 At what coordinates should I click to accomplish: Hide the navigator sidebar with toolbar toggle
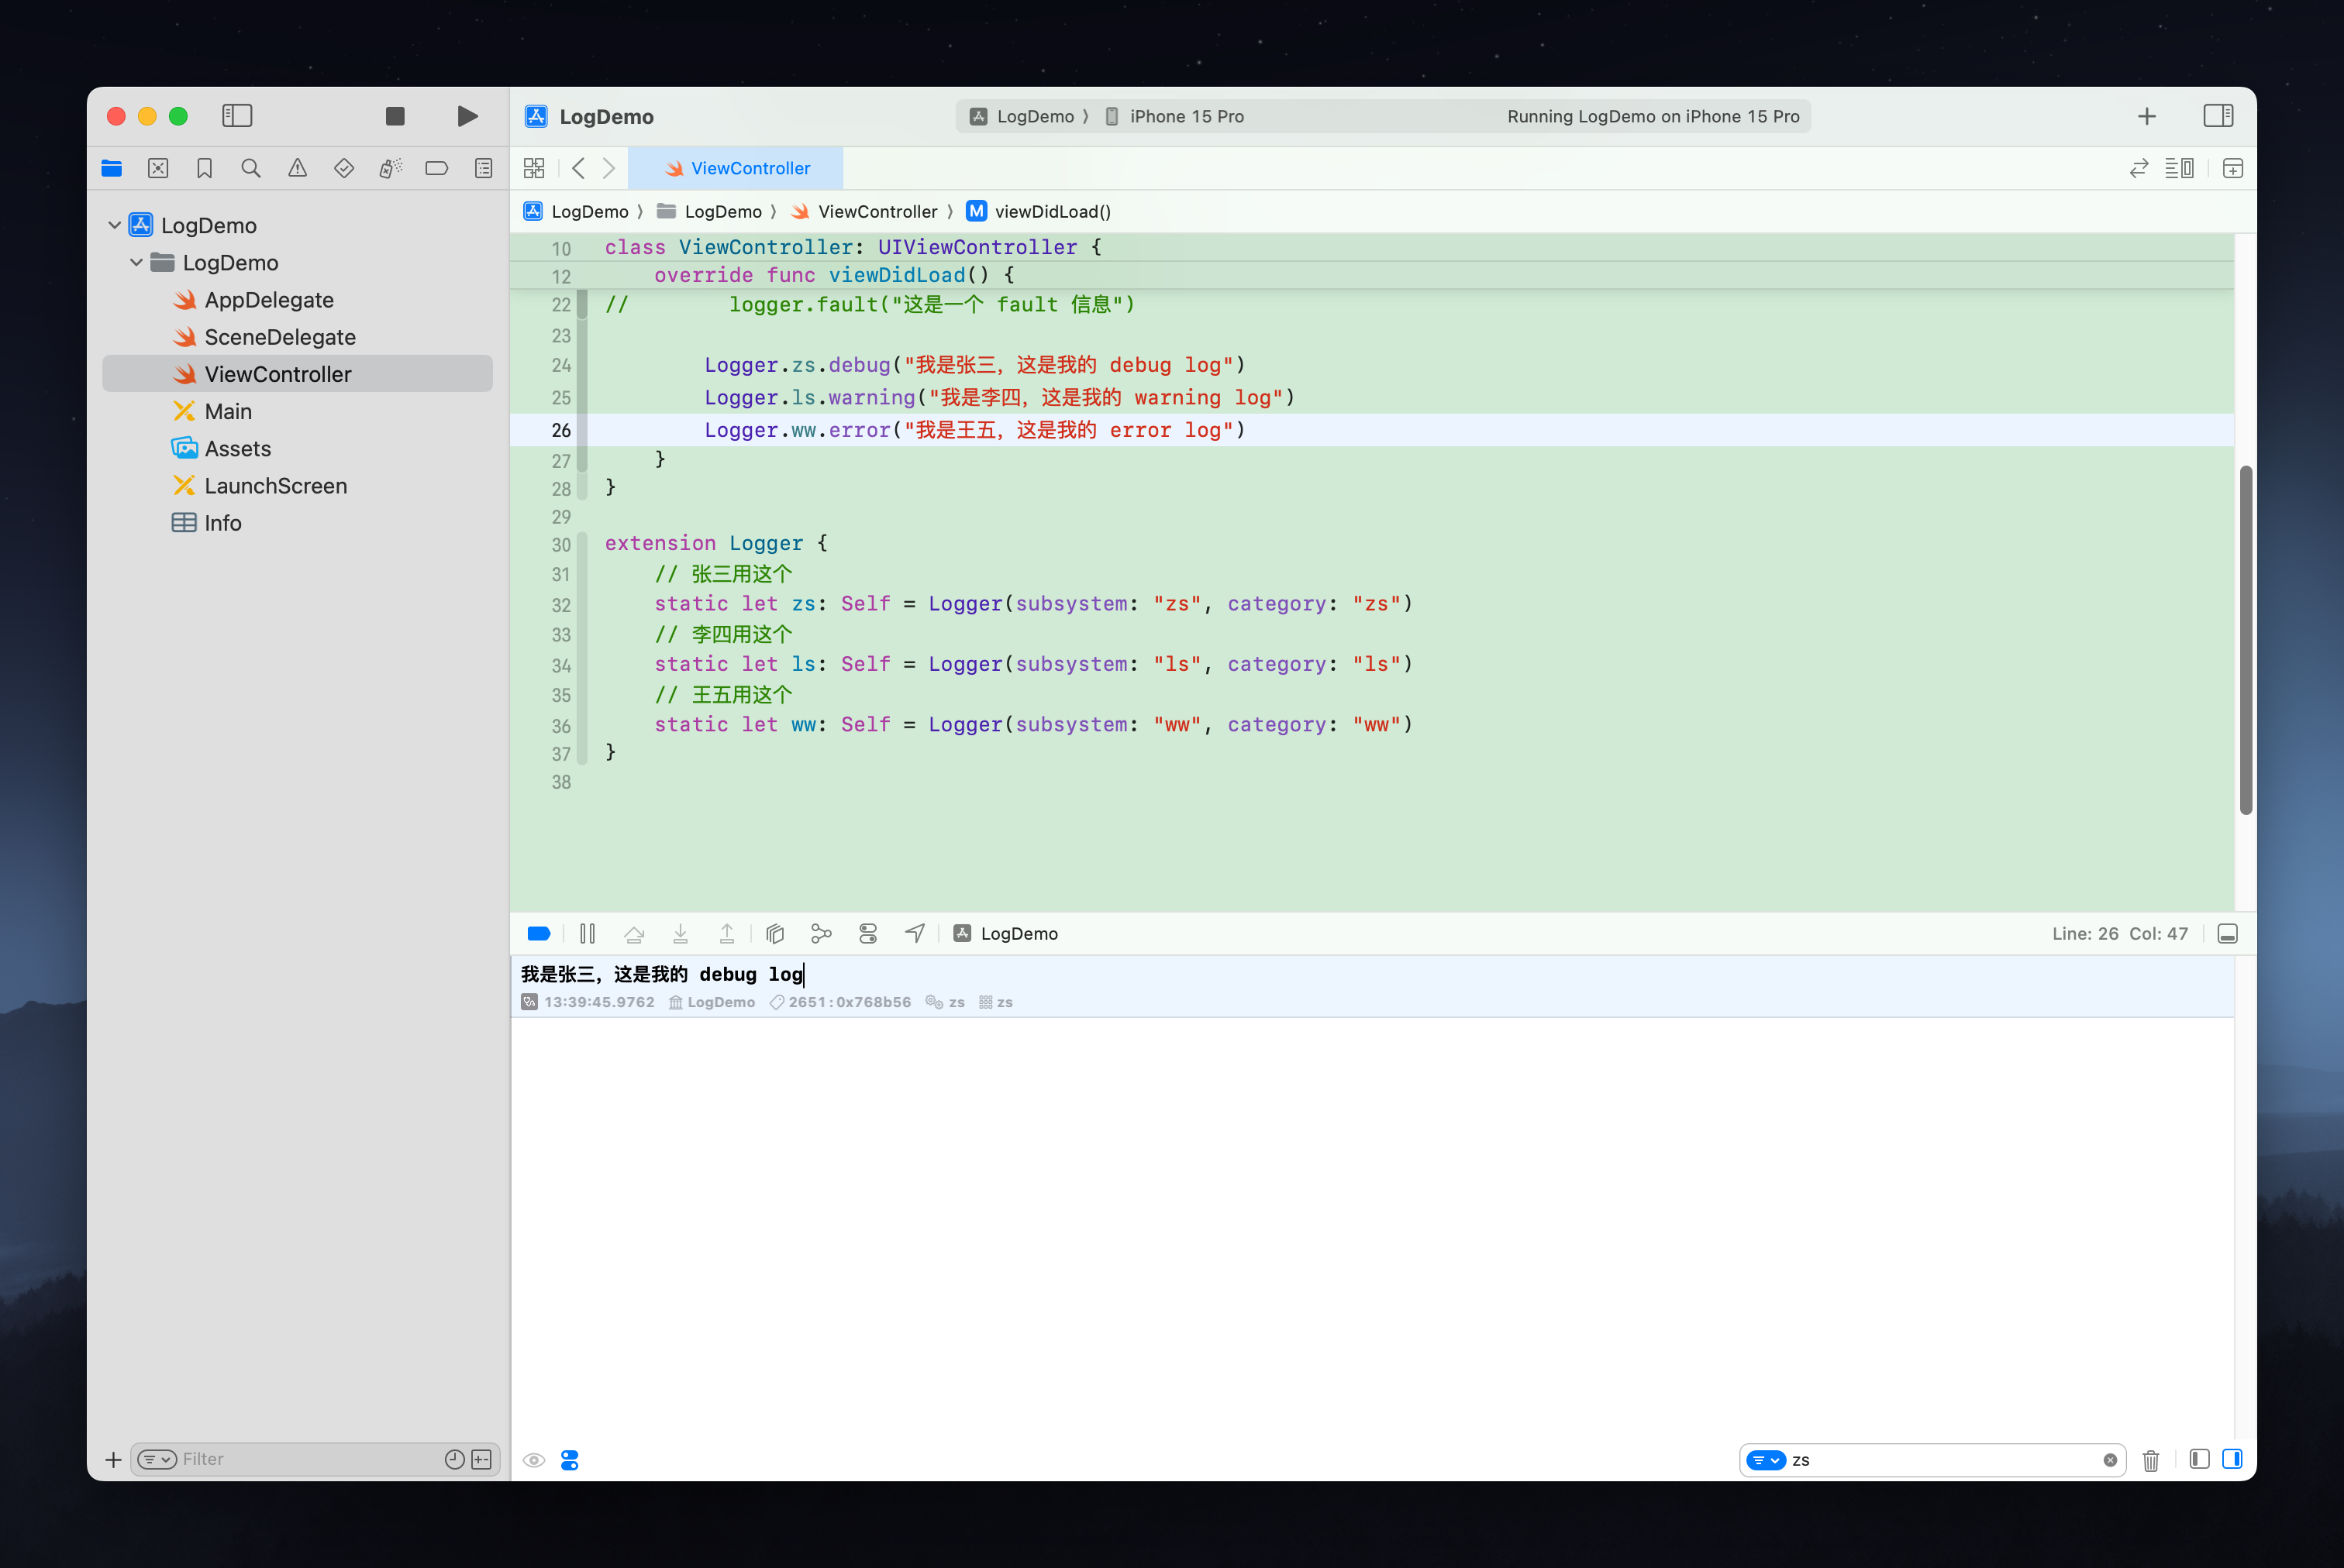point(237,116)
